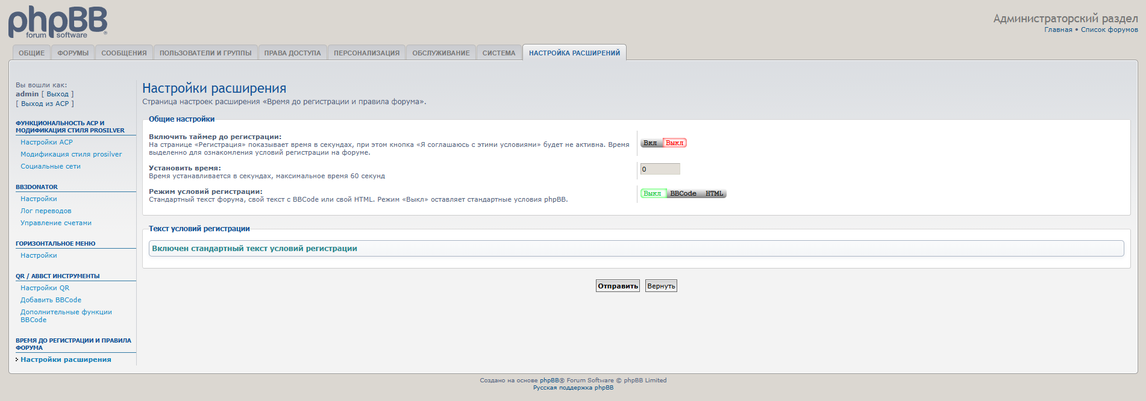Focus the Установить время input field
Image resolution: width=1146 pixels, height=401 pixels.
(x=660, y=169)
